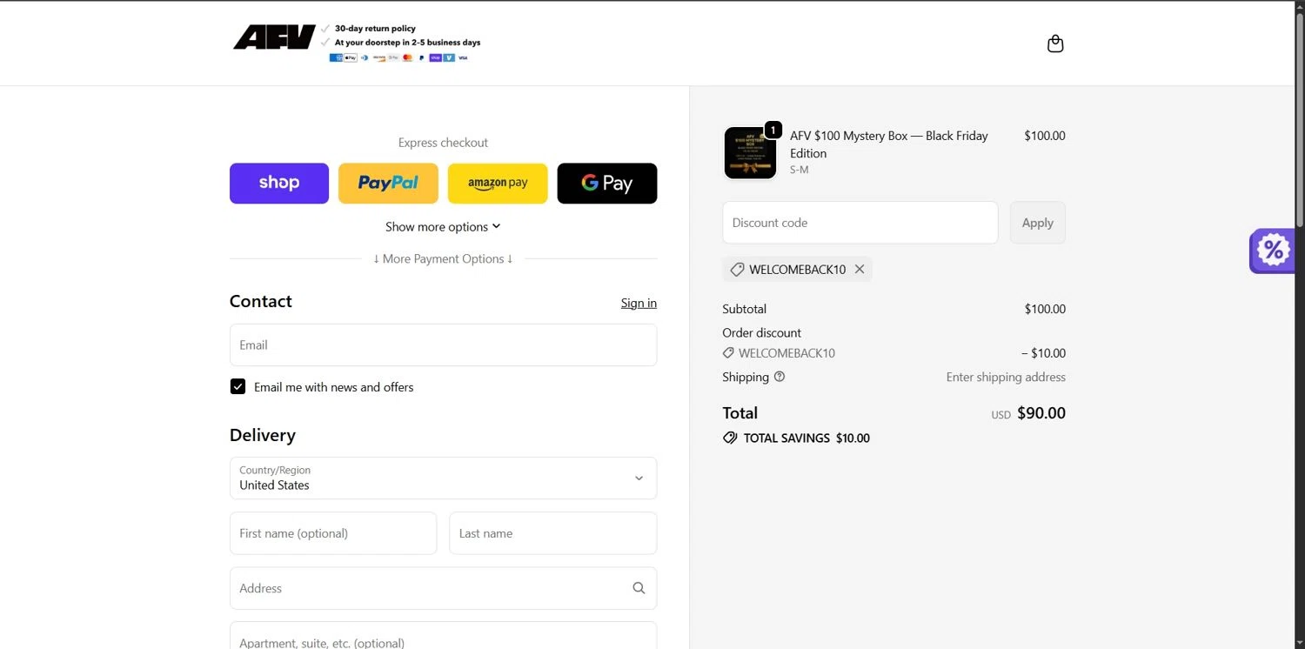Viewport: 1305px width, 649px height.
Task: Focus the Last name field
Action: pyautogui.click(x=552, y=533)
